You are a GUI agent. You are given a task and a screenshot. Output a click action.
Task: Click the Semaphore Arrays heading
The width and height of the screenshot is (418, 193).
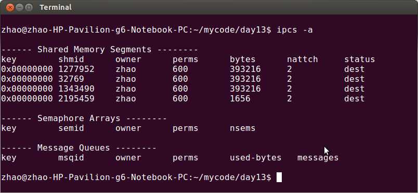84,118
